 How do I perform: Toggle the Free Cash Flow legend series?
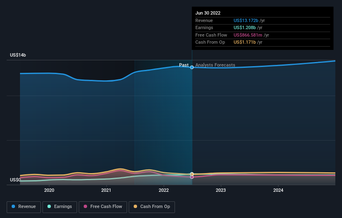pyautogui.click(x=103, y=207)
